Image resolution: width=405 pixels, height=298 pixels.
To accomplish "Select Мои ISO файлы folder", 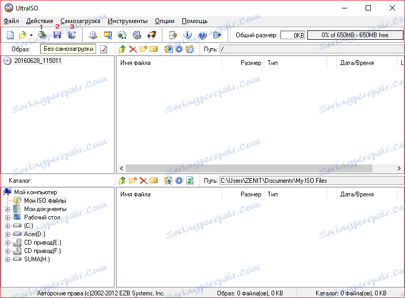I will [45, 201].
